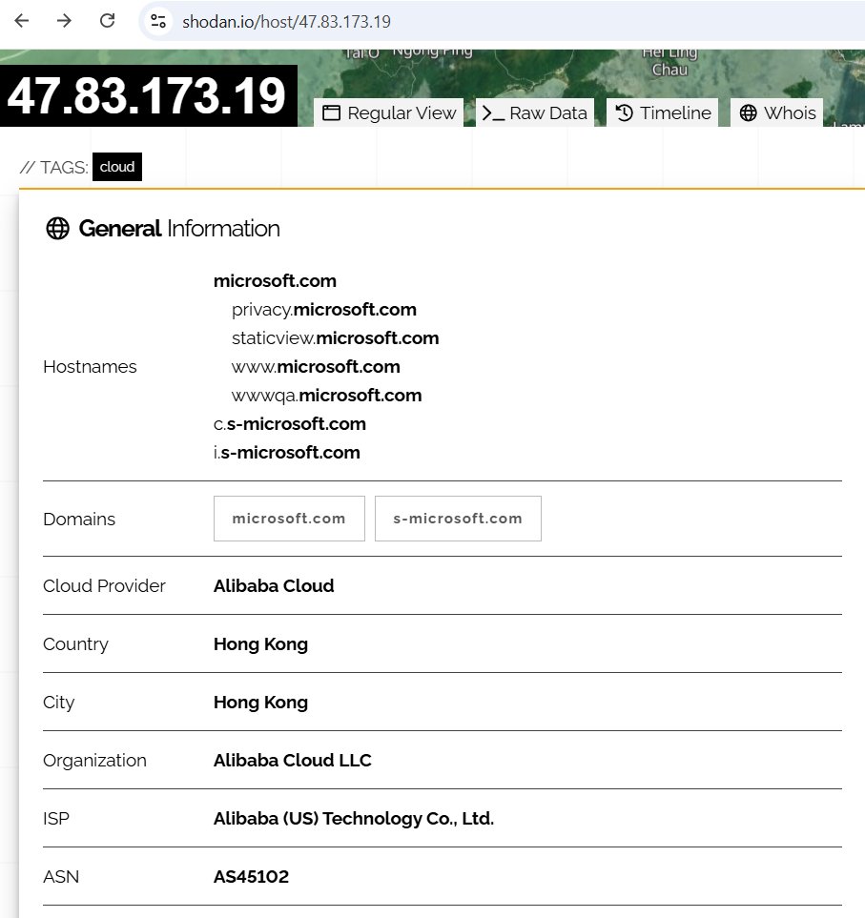Click the s-microsoft.com domain button

pos(458,519)
